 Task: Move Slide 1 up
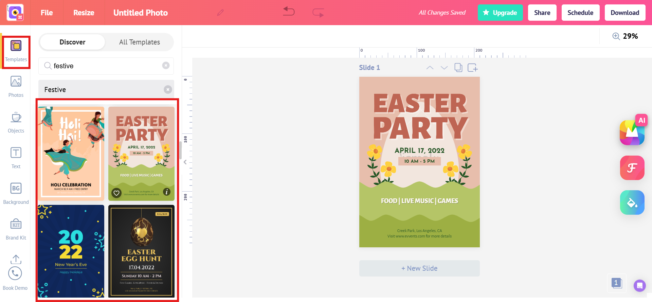click(x=430, y=68)
